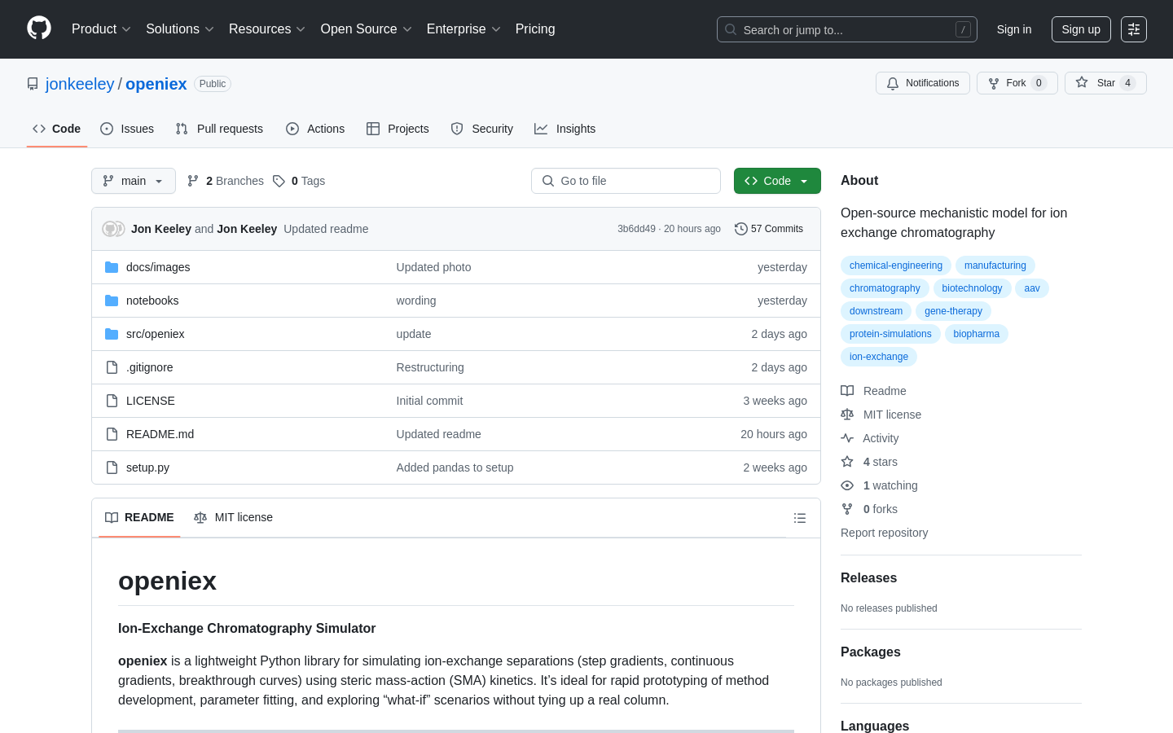Open the Actions tab
Viewport: 1173px width, 733px height.
tap(315, 129)
